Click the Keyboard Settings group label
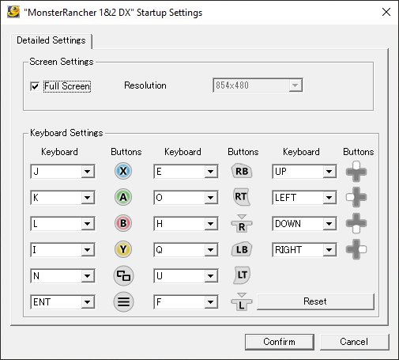 point(66,133)
